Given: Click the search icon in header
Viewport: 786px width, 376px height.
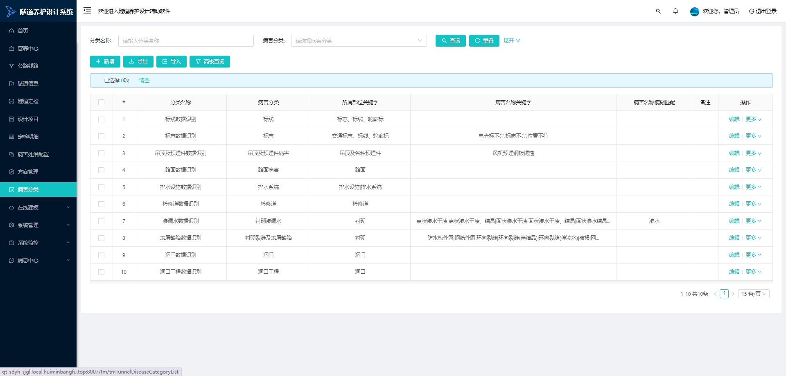Looking at the screenshot, I should (x=658, y=11).
